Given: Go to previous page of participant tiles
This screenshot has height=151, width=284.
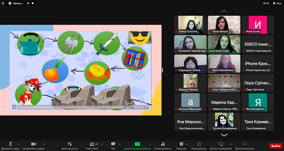Looking at the screenshot, I should point(224,11).
